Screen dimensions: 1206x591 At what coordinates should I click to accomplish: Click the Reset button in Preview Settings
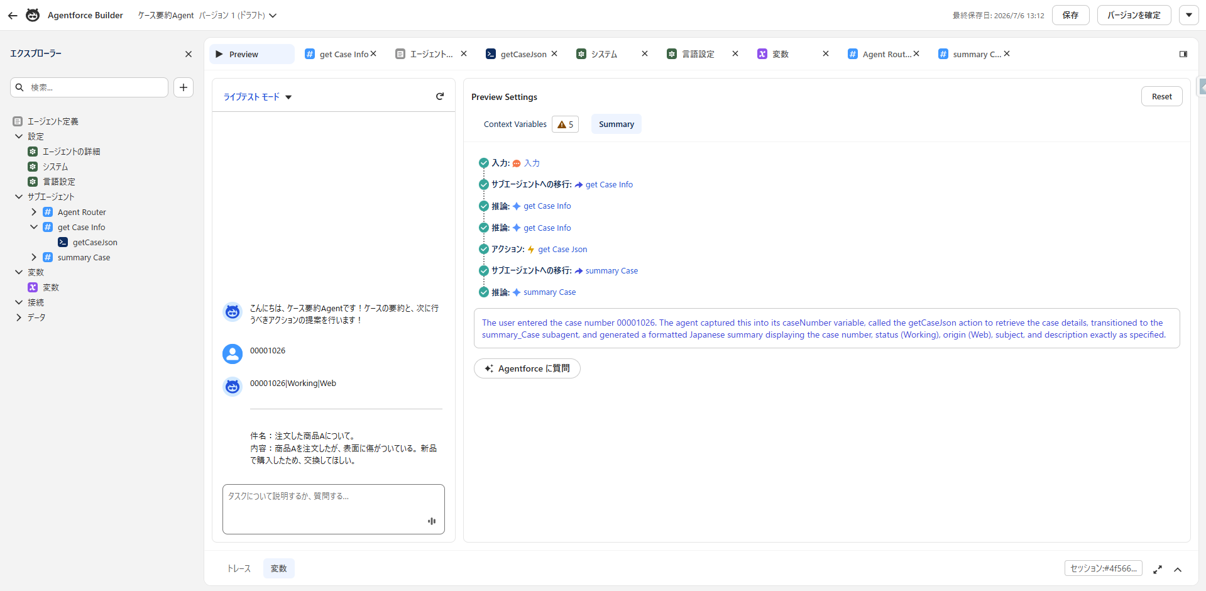pos(1161,96)
